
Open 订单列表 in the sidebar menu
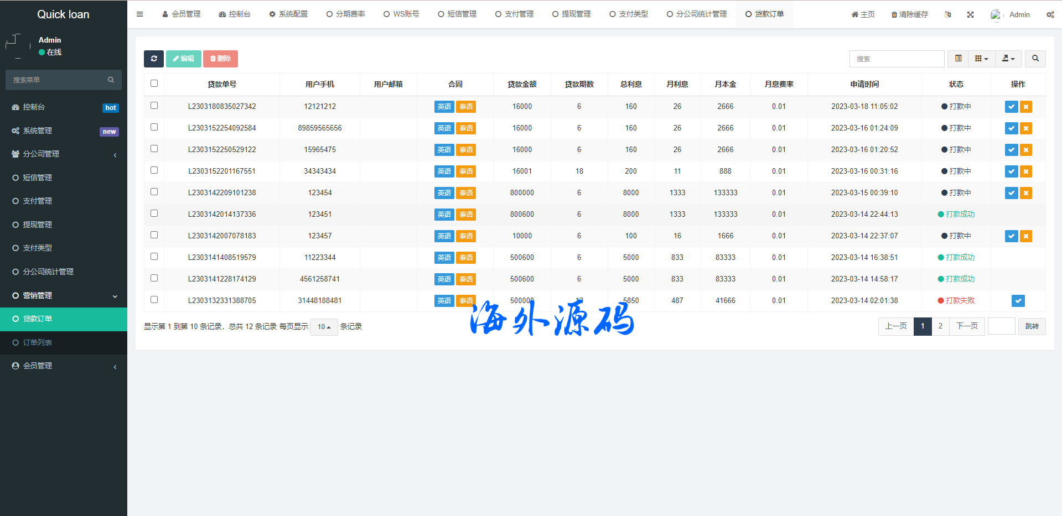(37, 342)
